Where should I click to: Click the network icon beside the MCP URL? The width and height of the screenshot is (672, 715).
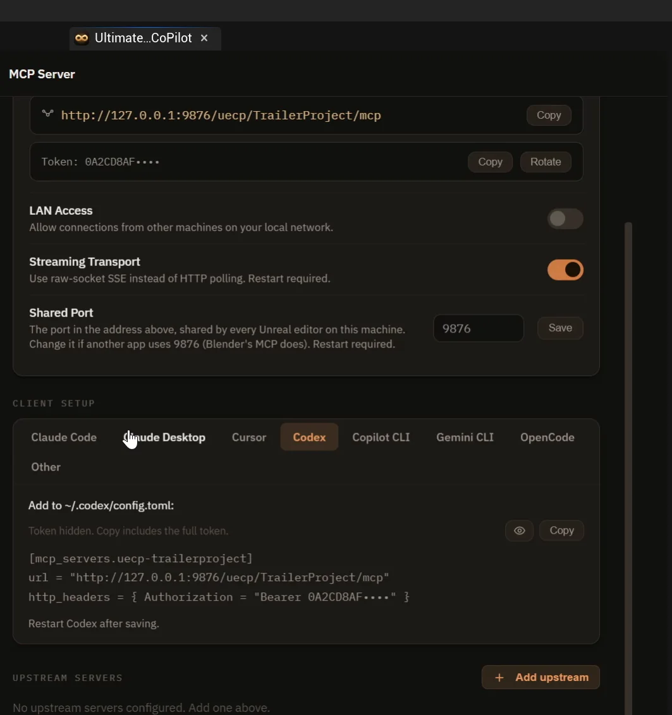48,114
